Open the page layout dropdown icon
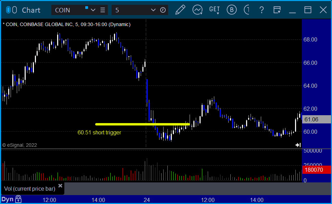This screenshot has height=204, width=332. point(277,10)
